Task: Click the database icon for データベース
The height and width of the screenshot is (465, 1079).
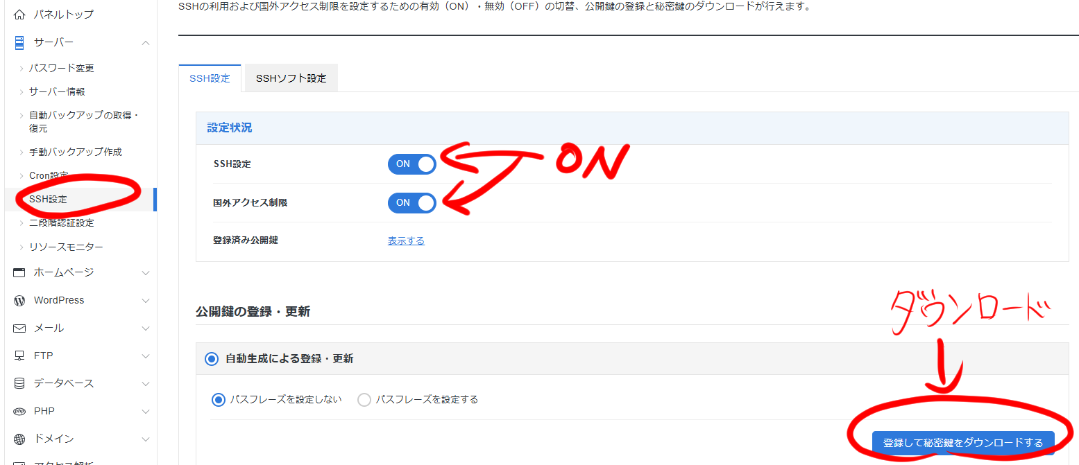Action: [x=19, y=384]
